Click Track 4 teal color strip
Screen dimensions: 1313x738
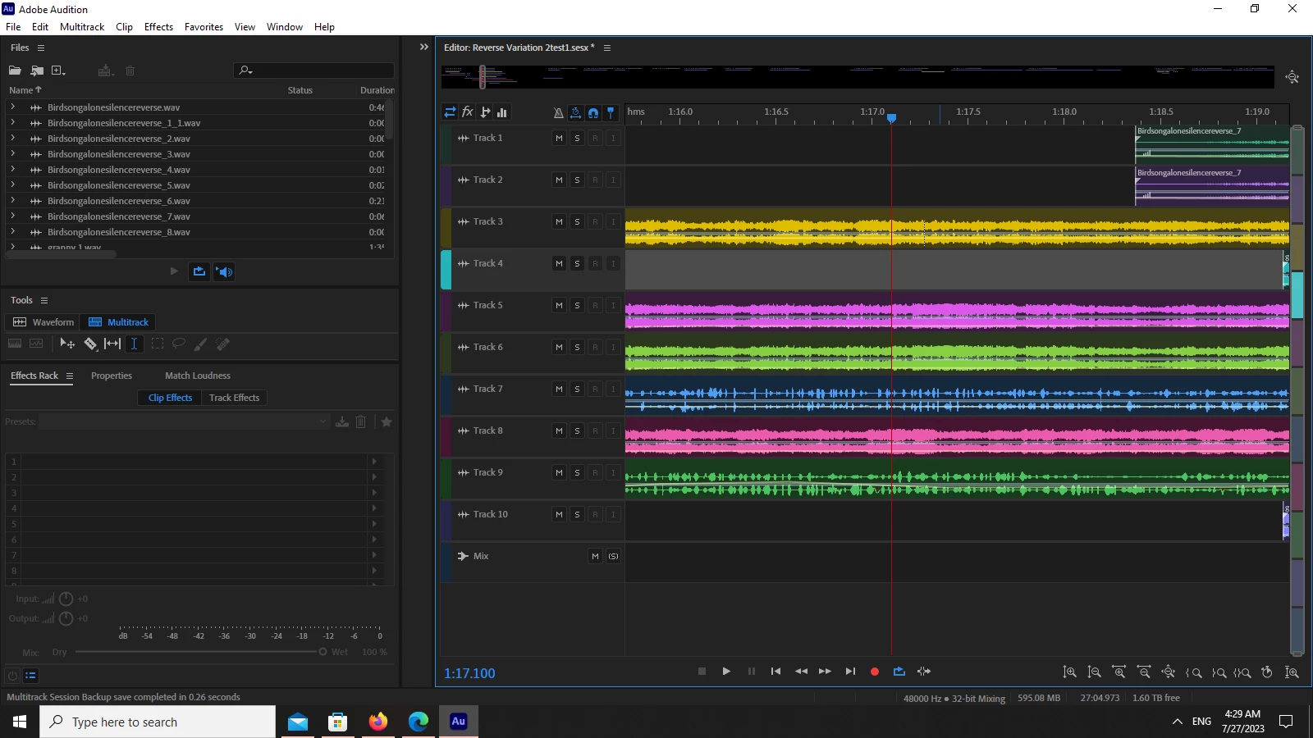pos(446,270)
